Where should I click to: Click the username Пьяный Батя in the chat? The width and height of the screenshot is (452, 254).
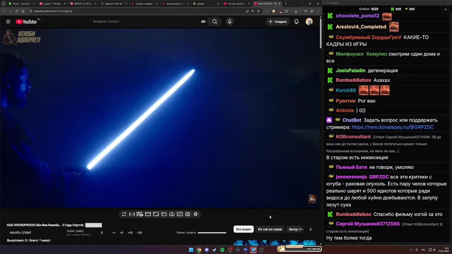(x=351, y=167)
